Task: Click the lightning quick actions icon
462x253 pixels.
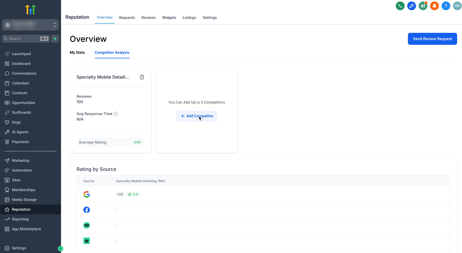Action: [x=55, y=39]
